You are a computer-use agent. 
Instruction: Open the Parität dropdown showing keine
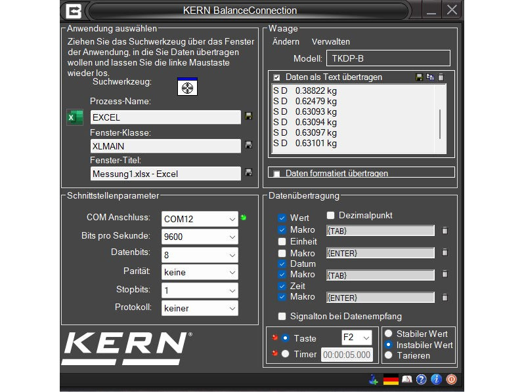click(x=200, y=272)
